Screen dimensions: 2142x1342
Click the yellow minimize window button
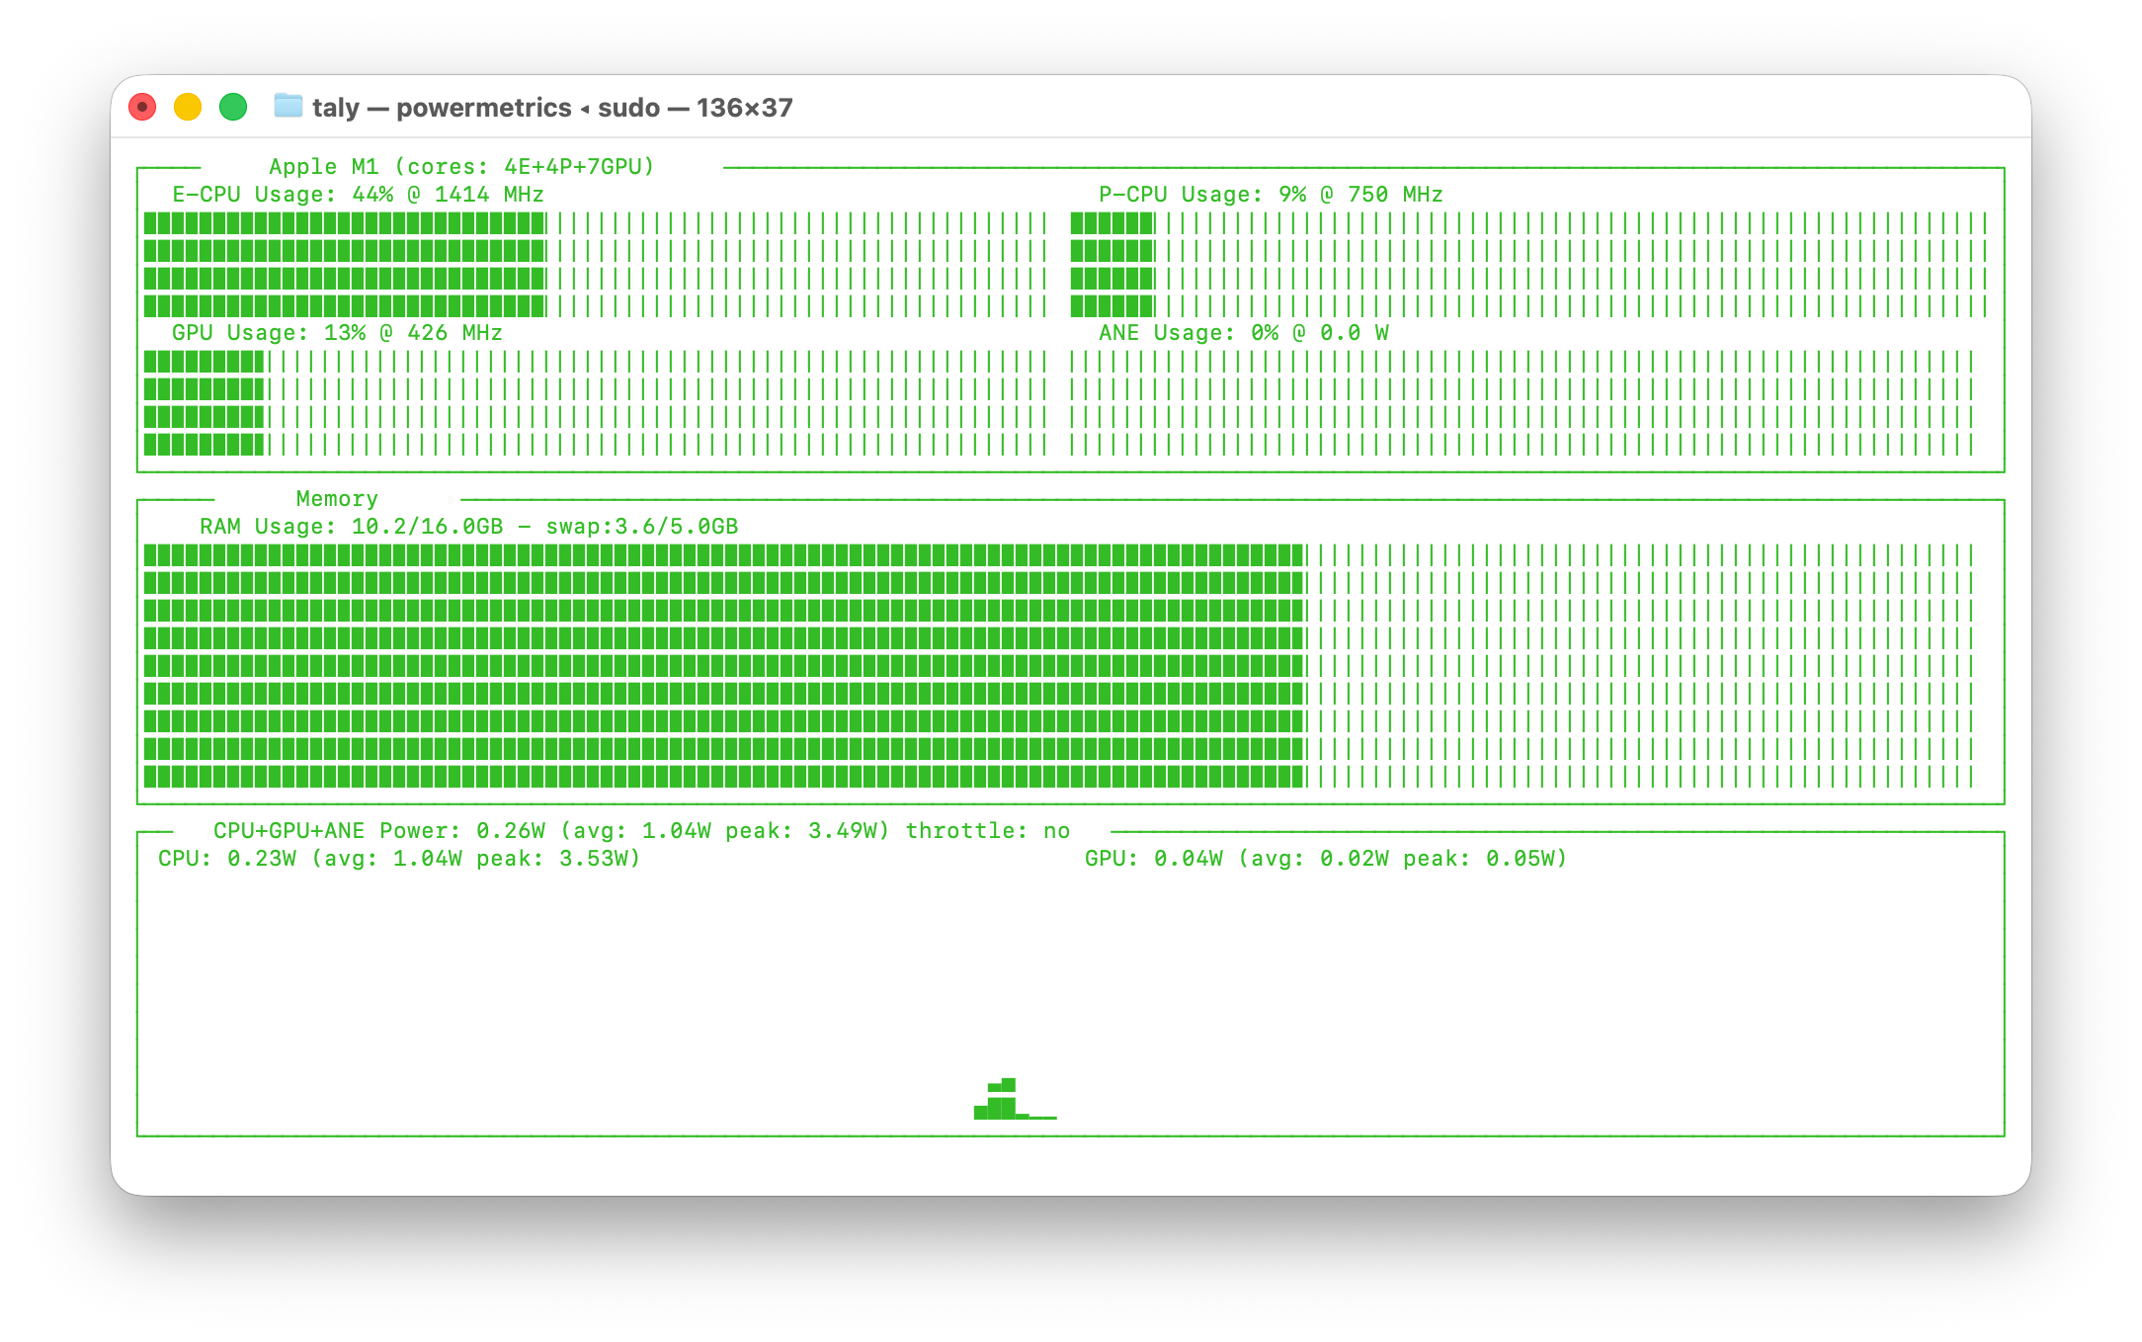188,107
